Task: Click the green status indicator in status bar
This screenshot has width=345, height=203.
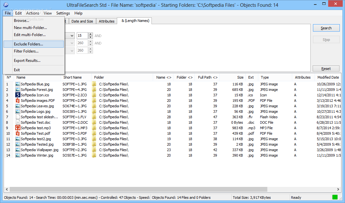Action: tap(335, 197)
